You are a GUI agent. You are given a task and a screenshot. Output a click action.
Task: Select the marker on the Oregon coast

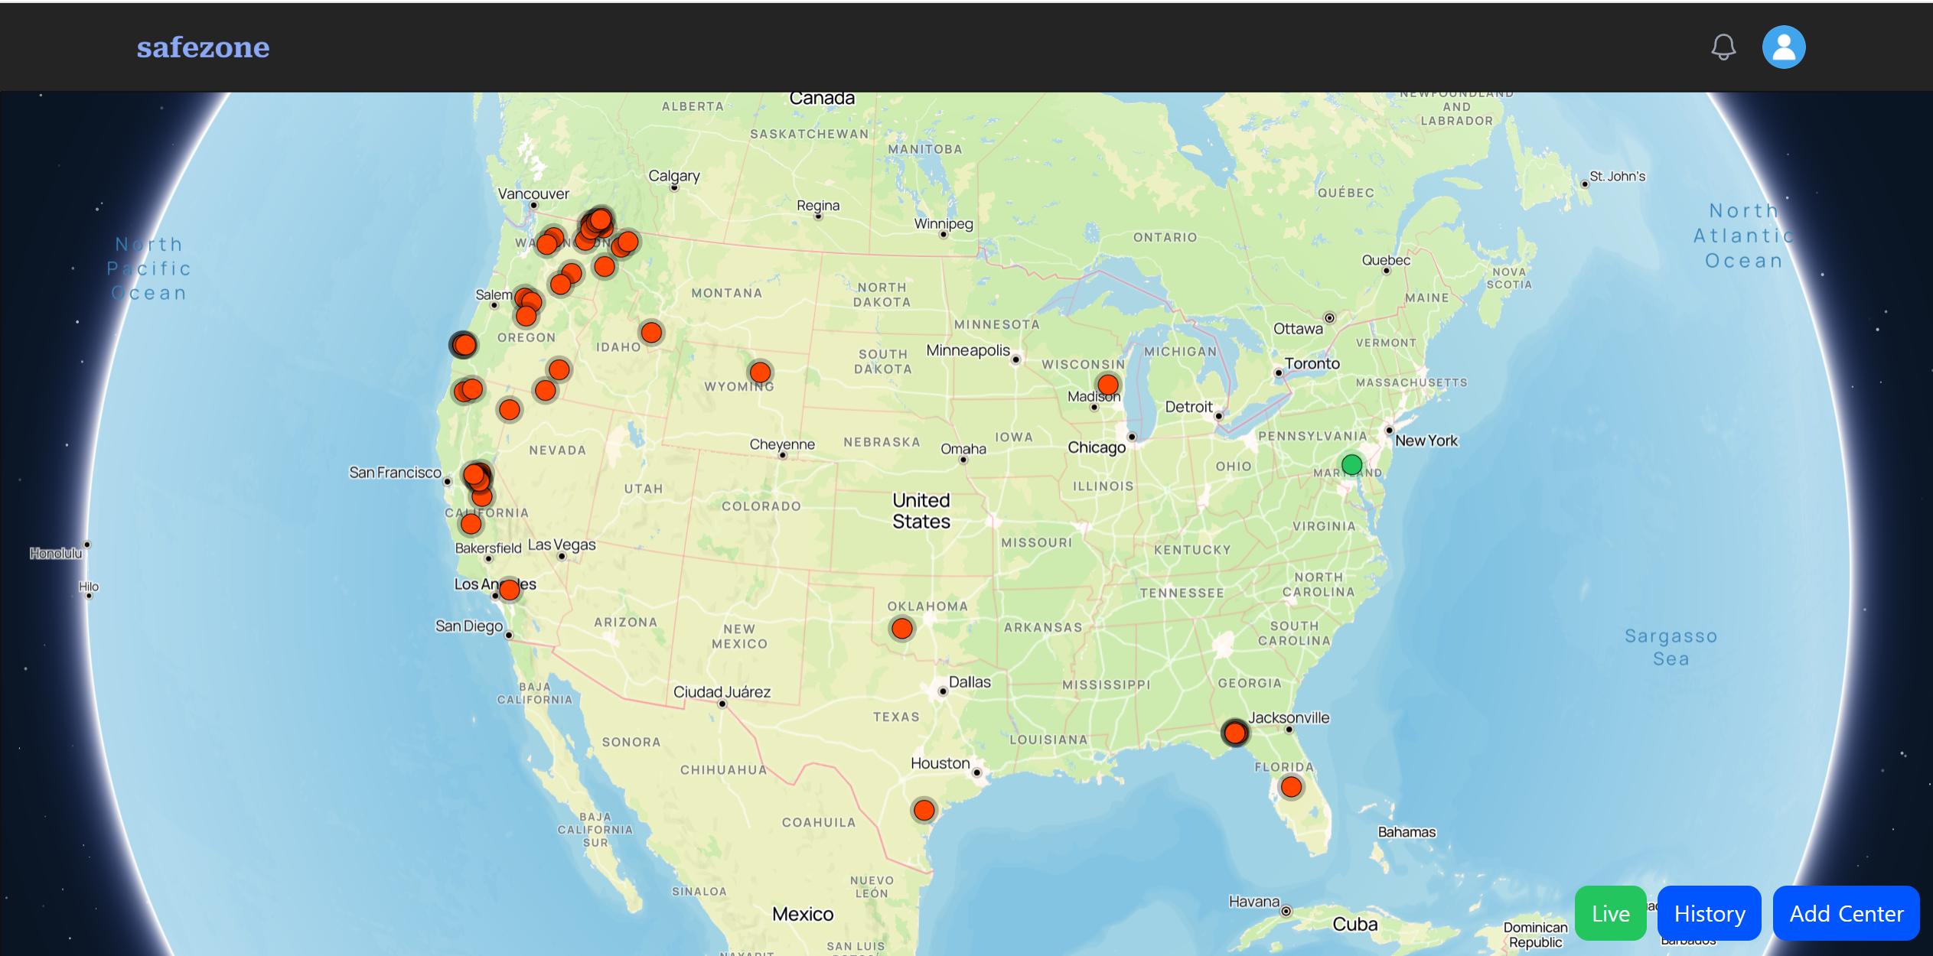click(464, 345)
